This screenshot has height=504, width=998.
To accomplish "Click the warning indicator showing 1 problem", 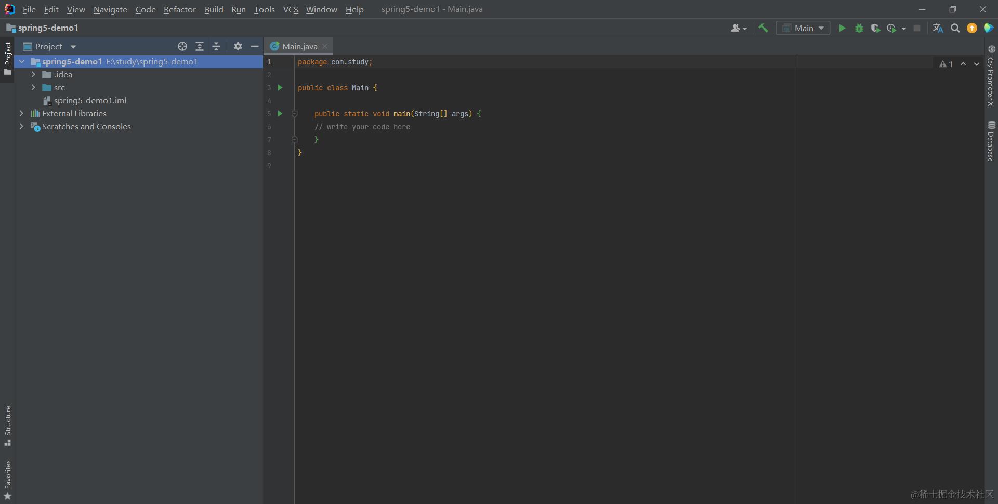I will click(x=946, y=64).
